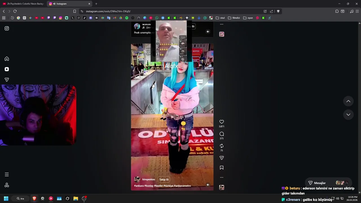Open Instagram logo home link
The width and height of the screenshot is (361, 203).
[7, 28]
